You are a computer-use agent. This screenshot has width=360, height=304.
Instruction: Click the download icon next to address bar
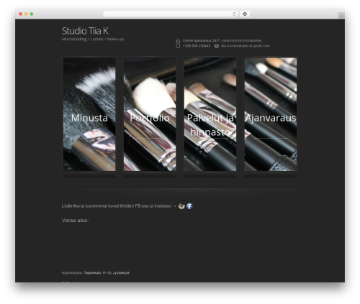click(x=245, y=14)
